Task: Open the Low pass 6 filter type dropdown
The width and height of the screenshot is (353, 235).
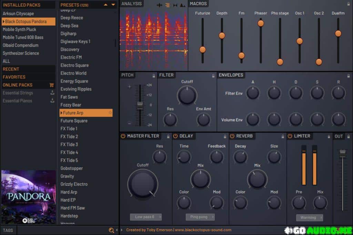Action: pyautogui.click(x=145, y=217)
